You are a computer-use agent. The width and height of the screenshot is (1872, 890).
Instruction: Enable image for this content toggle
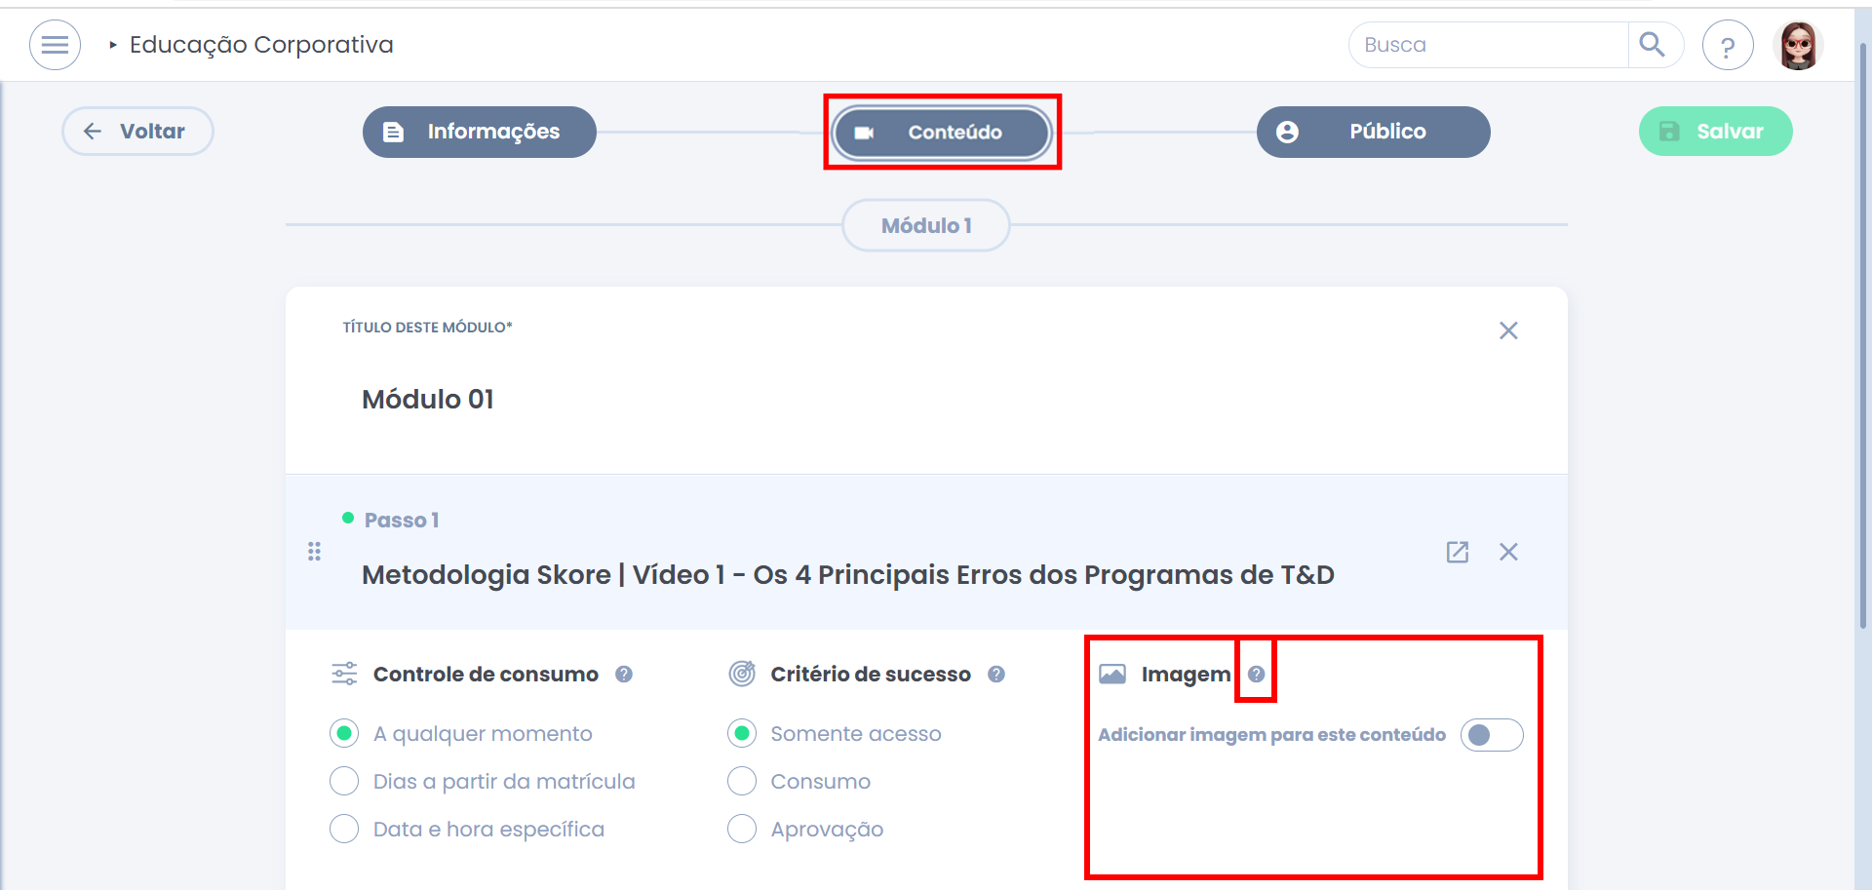click(1492, 735)
